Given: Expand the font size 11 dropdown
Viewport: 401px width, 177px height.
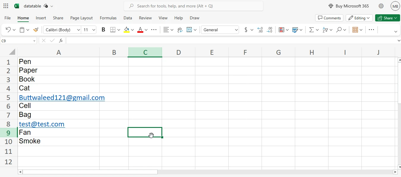Looking at the screenshot, I should pyautogui.click(x=94, y=30).
